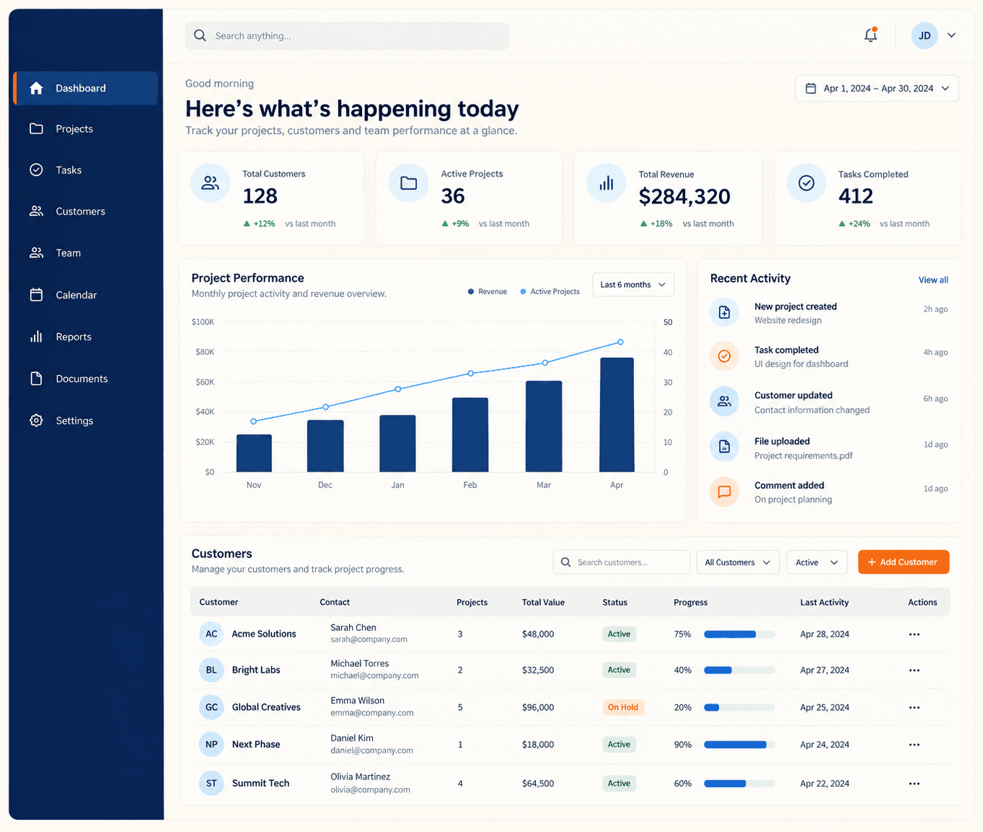The image size is (983, 832).
Task: Open the Last 6 months dropdown
Action: (633, 285)
